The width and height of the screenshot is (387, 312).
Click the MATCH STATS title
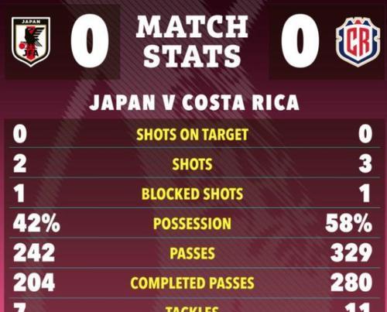click(x=192, y=41)
